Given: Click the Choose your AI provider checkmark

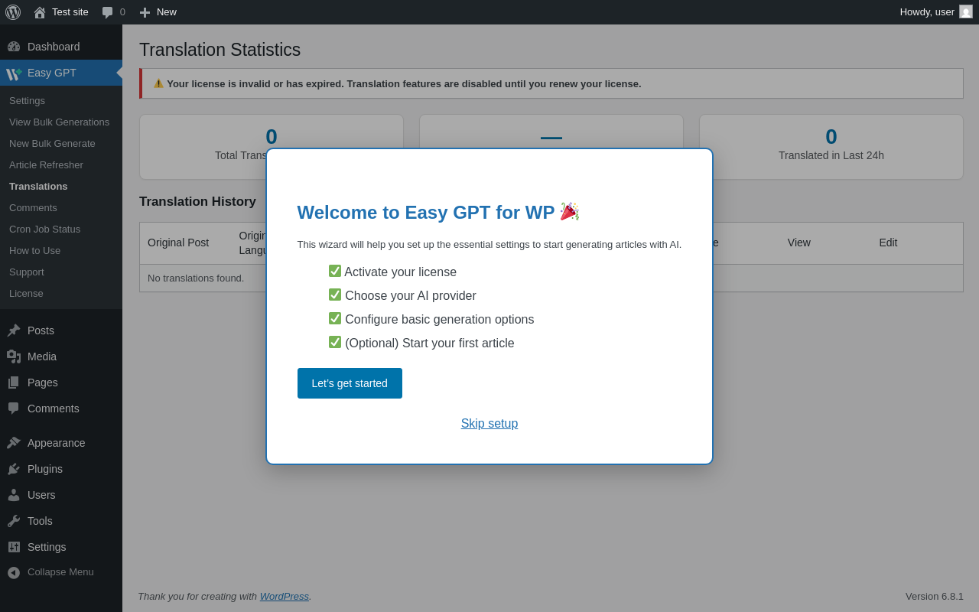Looking at the screenshot, I should coord(335,295).
